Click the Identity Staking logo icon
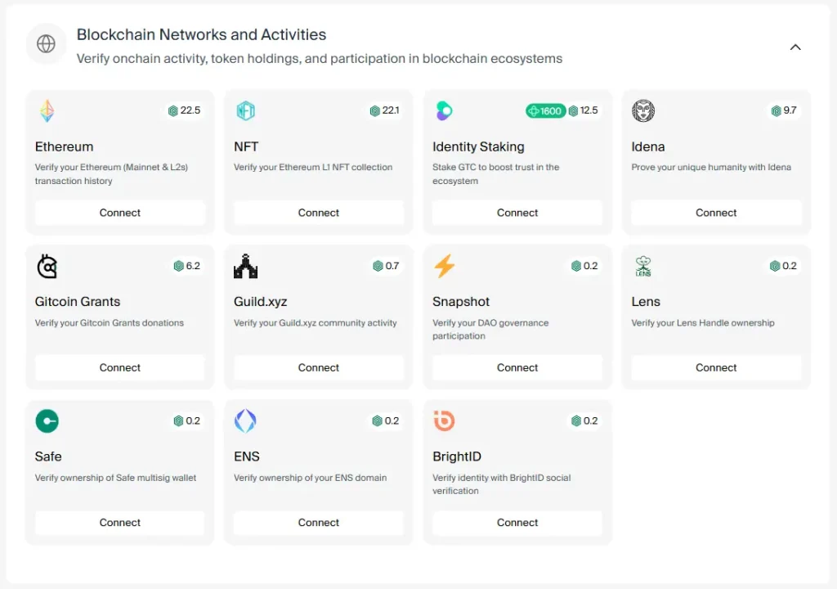The width and height of the screenshot is (837, 589). (x=444, y=111)
